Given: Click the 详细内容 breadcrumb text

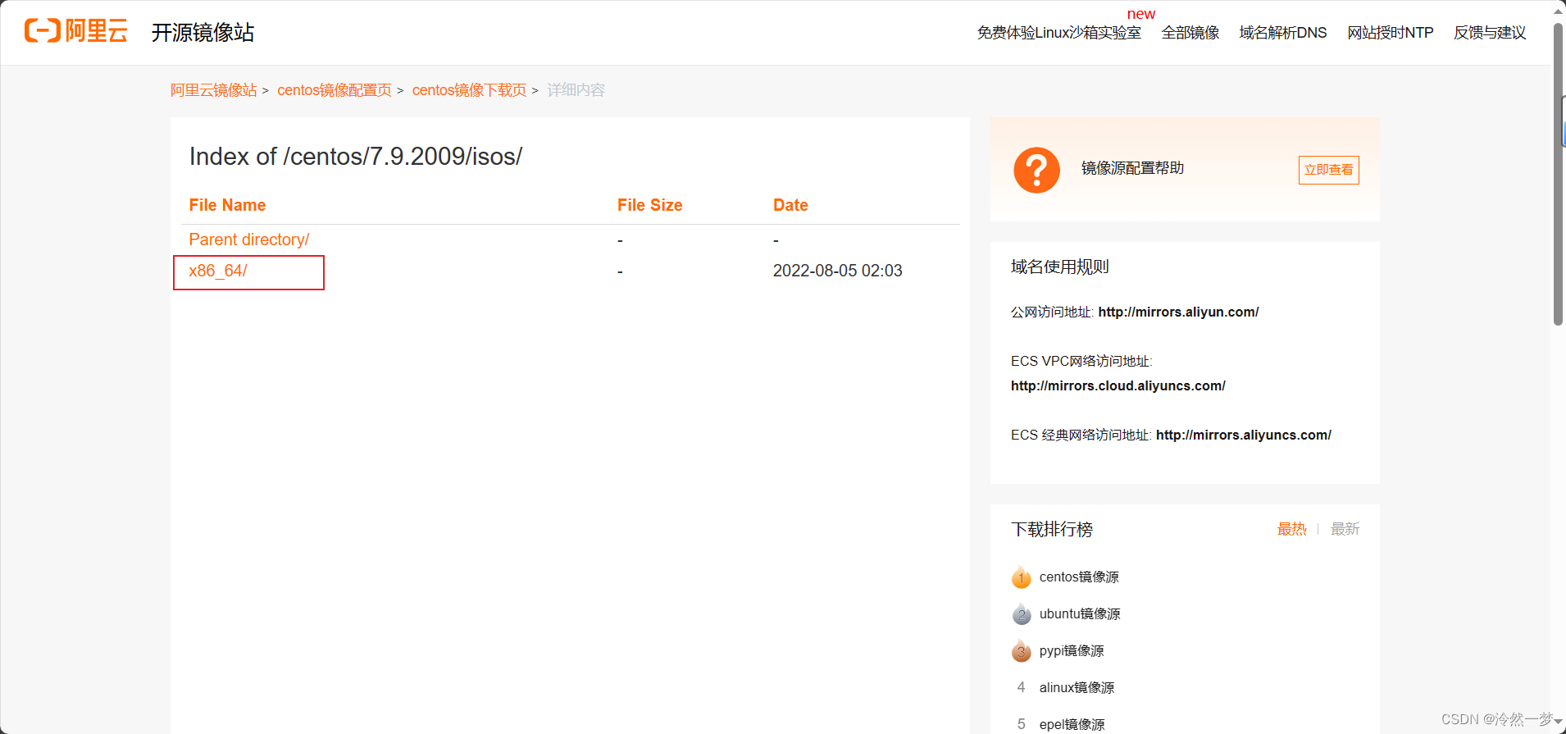Looking at the screenshot, I should pos(576,90).
